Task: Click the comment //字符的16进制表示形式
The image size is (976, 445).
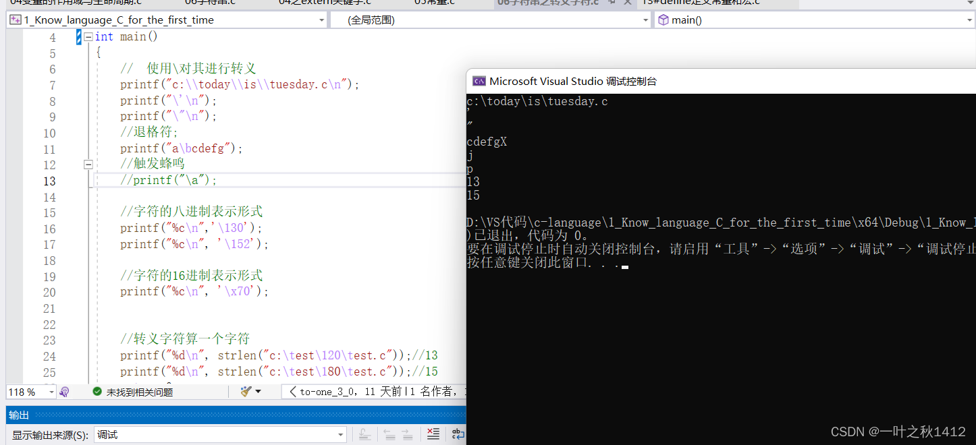Action: [192, 276]
